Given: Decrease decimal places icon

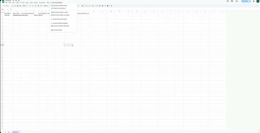Looking at the screenshot, I should pos(35,6).
